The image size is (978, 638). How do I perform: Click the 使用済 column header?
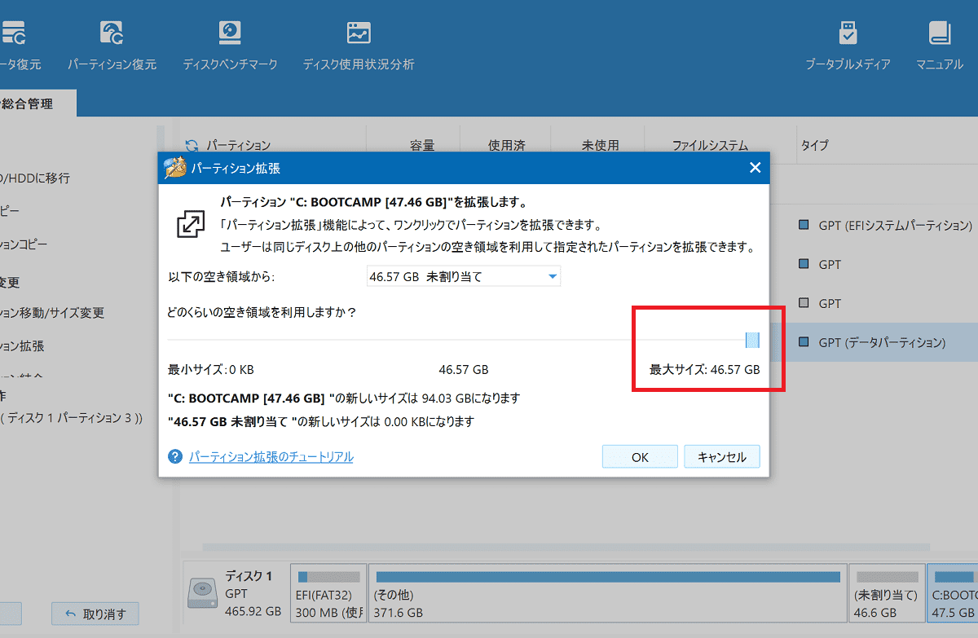click(506, 146)
